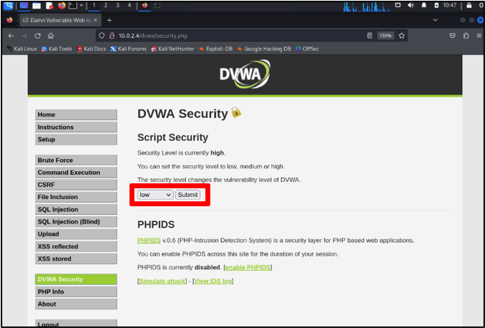Open a new browser tab

(109, 20)
